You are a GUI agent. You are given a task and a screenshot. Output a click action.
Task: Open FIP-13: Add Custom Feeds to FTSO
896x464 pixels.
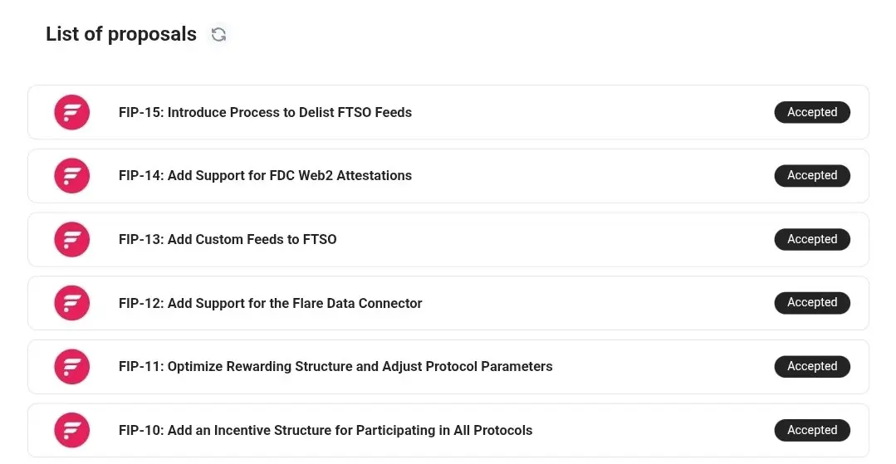click(228, 240)
